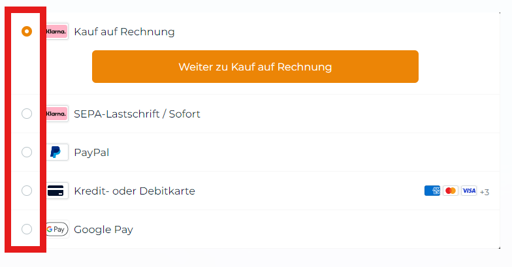Select the Google Pay radio button

[27, 229]
